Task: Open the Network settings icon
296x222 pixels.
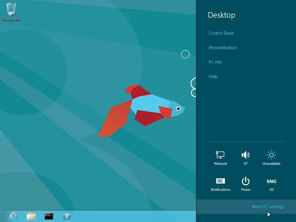Action: (x=220, y=158)
